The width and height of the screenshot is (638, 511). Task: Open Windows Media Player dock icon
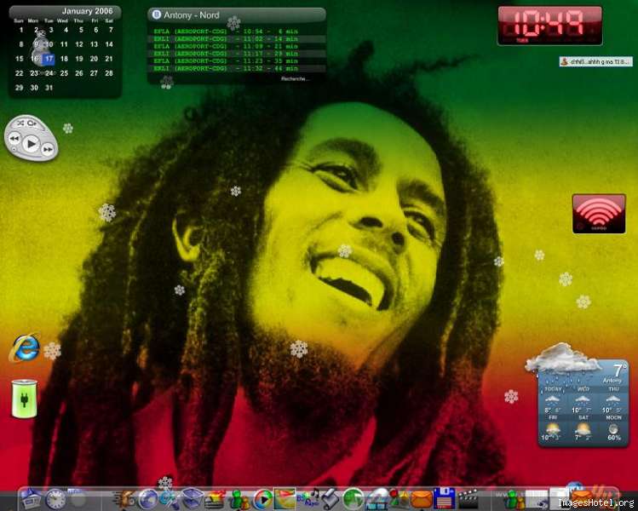262,499
